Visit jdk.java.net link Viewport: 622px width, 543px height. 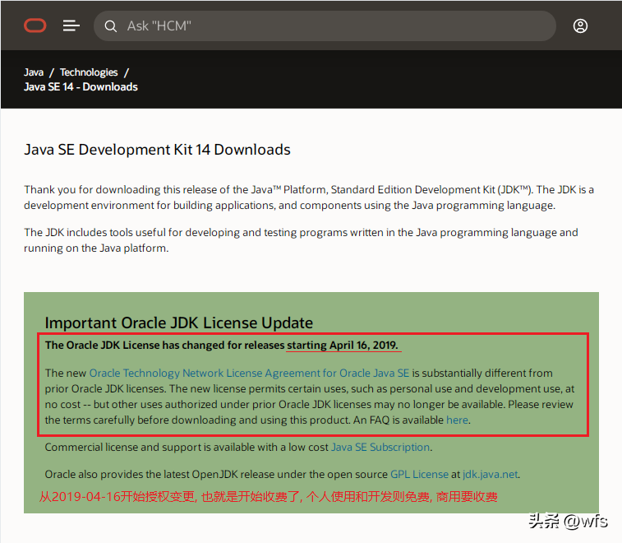click(x=490, y=474)
